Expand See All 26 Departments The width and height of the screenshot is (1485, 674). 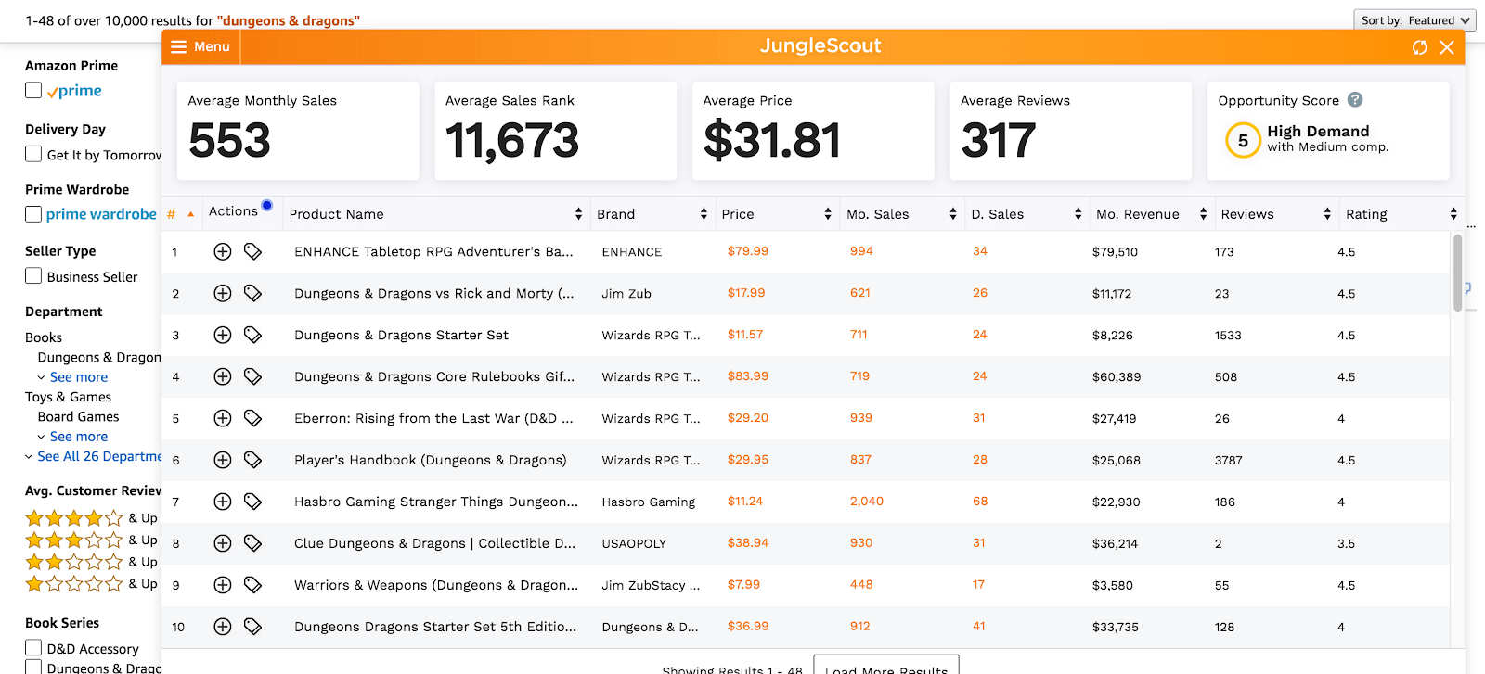pyautogui.click(x=98, y=456)
